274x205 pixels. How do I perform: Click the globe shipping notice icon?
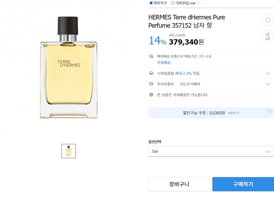coord(151,95)
